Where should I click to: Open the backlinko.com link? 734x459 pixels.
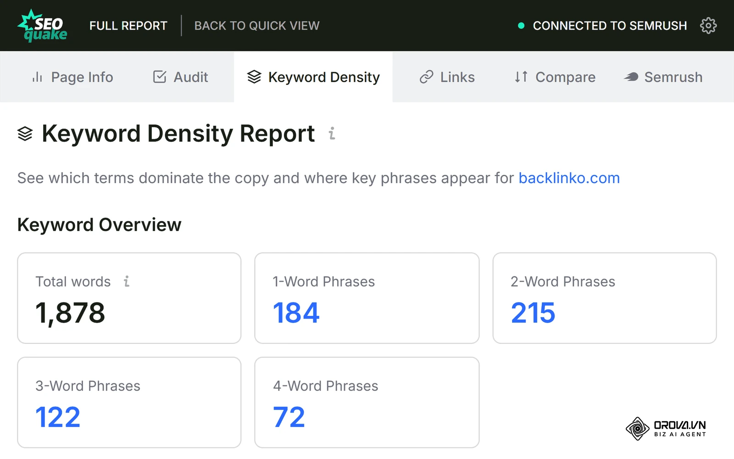(569, 178)
